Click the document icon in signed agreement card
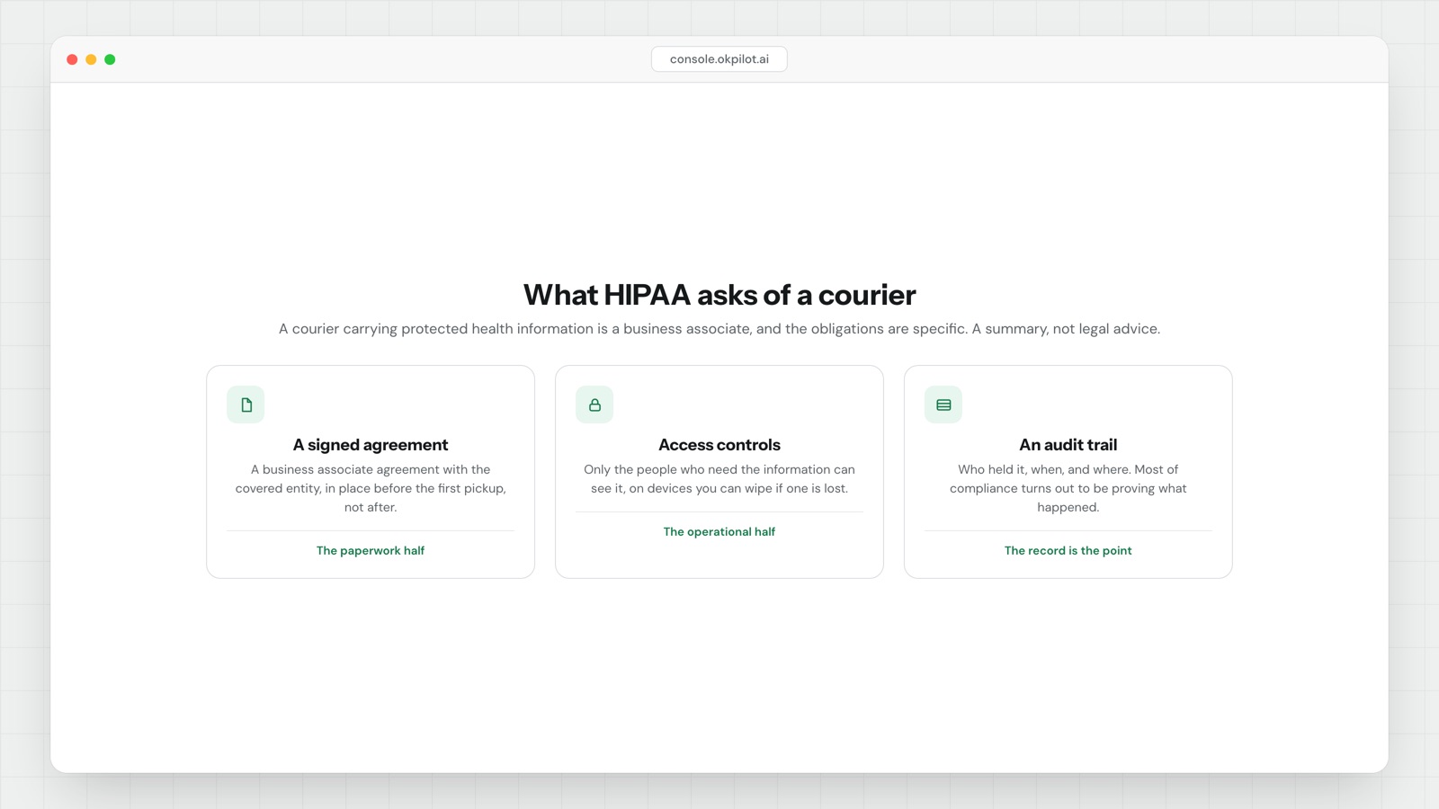The width and height of the screenshot is (1439, 809). pos(246,404)
